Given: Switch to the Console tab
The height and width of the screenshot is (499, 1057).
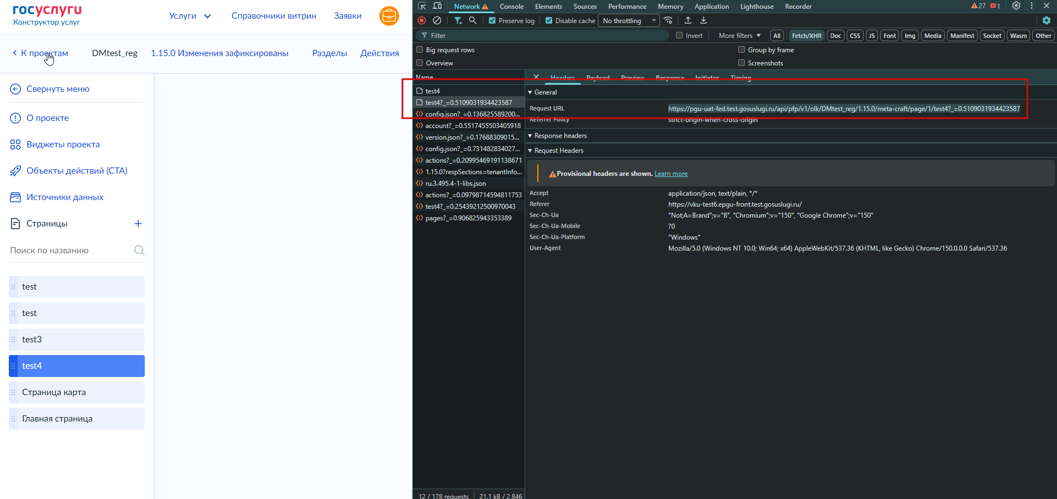Looking at the screenshot, I should 511,7.
